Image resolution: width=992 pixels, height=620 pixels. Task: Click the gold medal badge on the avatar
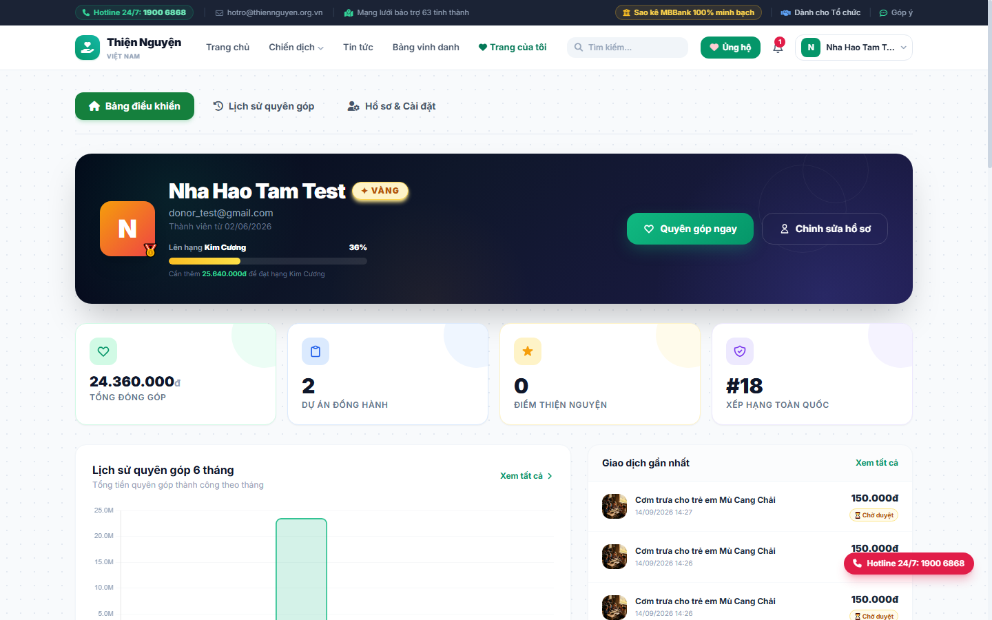point(150,250)
